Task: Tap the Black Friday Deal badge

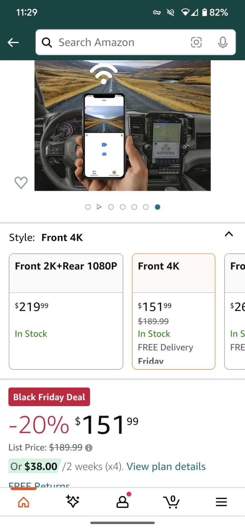Action: pos(49,397)
